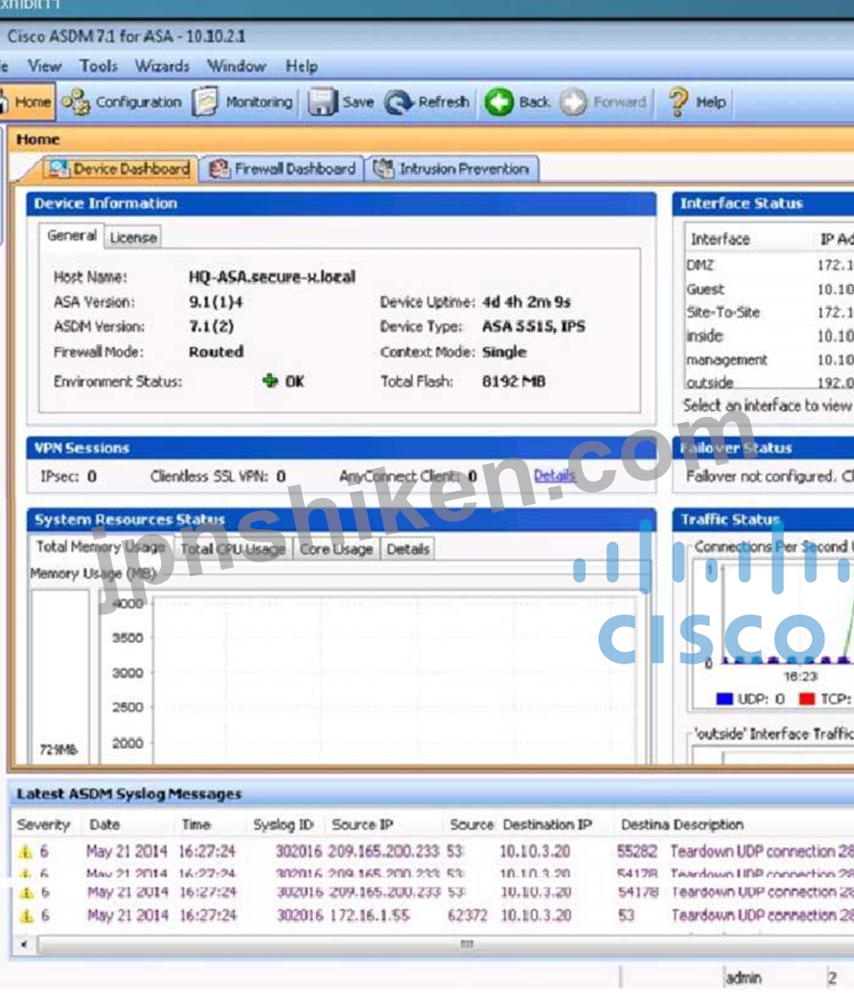Screen dimensions: 854x997
Task: Click the Device Uptime value 4d 4h 2m 9s
Action: point(526,302)
